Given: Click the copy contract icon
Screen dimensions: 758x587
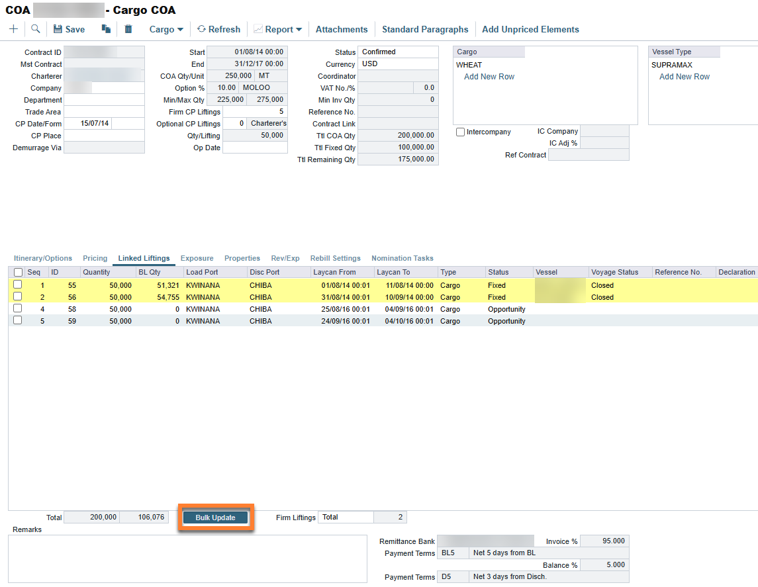Looking at the screenshot, I should tap(106, 29).
